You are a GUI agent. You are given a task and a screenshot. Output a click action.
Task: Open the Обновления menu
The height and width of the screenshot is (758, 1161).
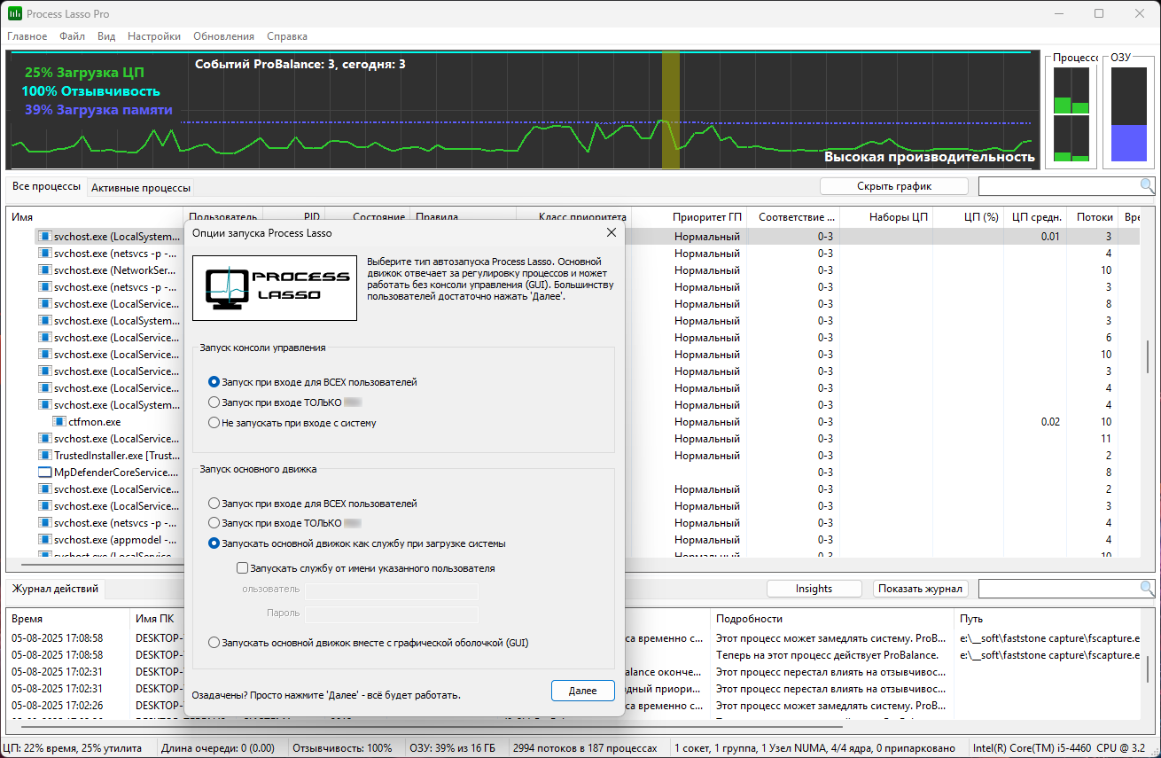[223, 36]
